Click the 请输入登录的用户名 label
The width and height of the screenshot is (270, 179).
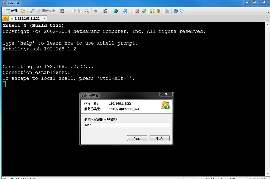coord(101,119)
